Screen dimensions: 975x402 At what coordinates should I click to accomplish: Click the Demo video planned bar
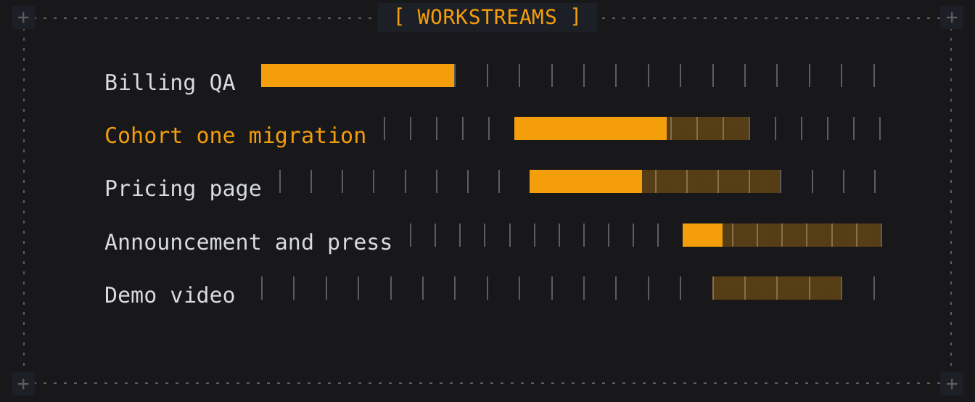[777, 288]
